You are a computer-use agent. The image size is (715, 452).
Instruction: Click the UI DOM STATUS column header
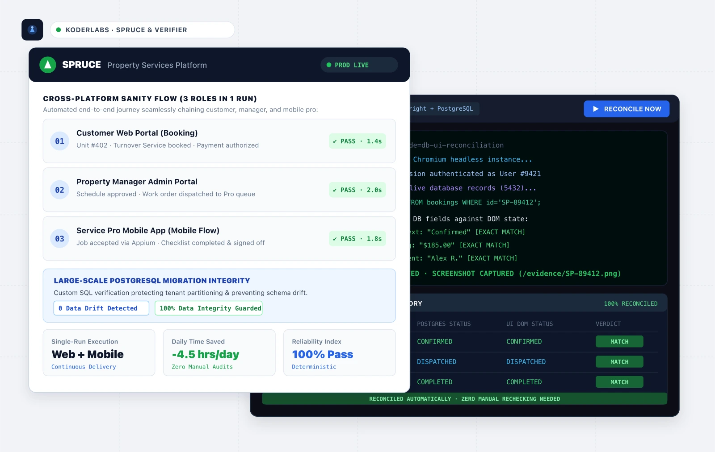coord(530,324)
